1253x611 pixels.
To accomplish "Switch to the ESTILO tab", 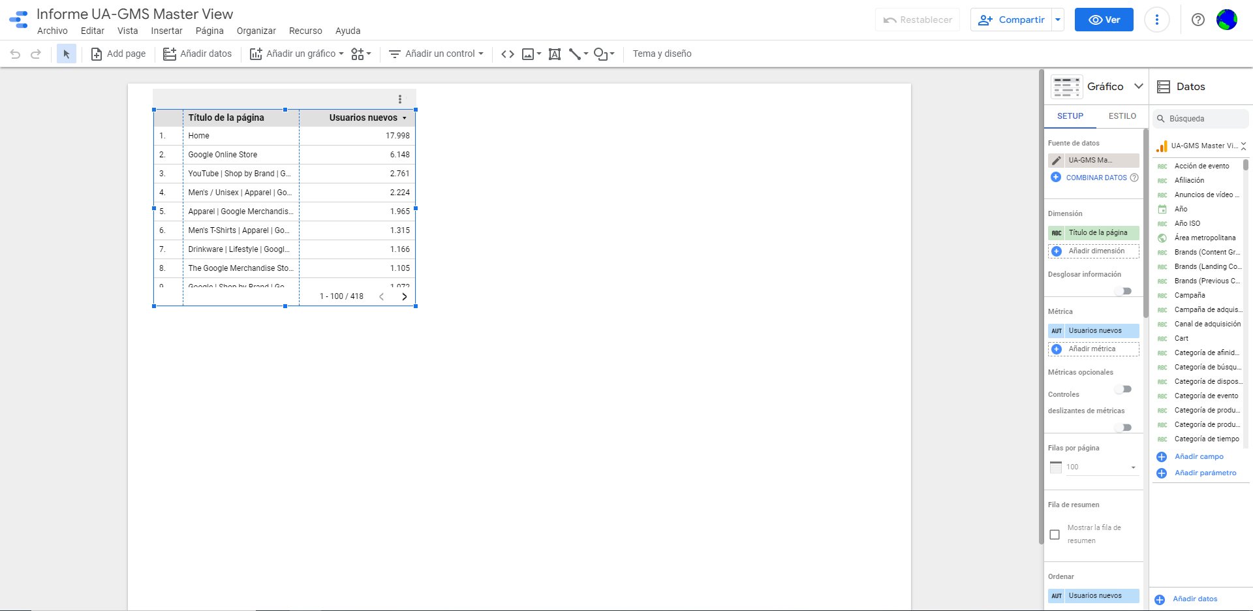I will [1122, 116].
